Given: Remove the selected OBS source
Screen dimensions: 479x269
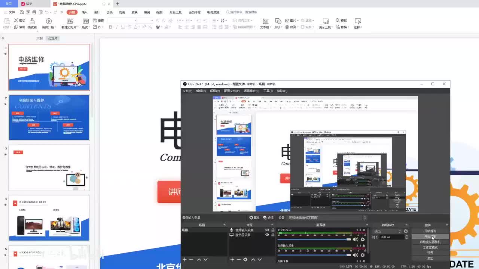Looking at the screenshot, I should tap(239, 259).
